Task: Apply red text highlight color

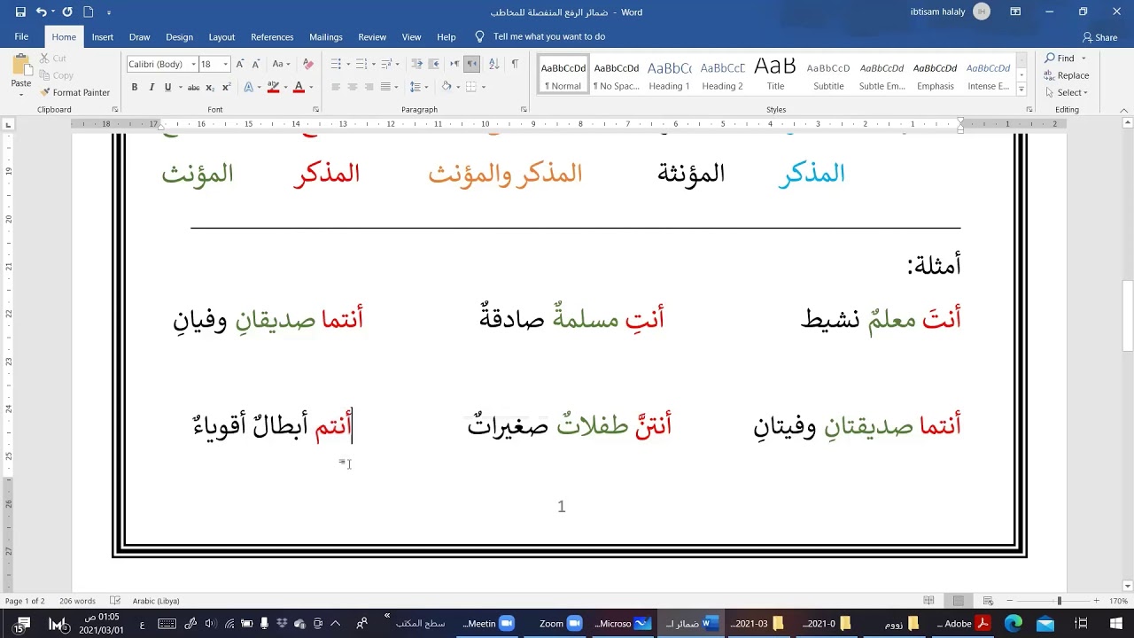Action: click(273, 87)
